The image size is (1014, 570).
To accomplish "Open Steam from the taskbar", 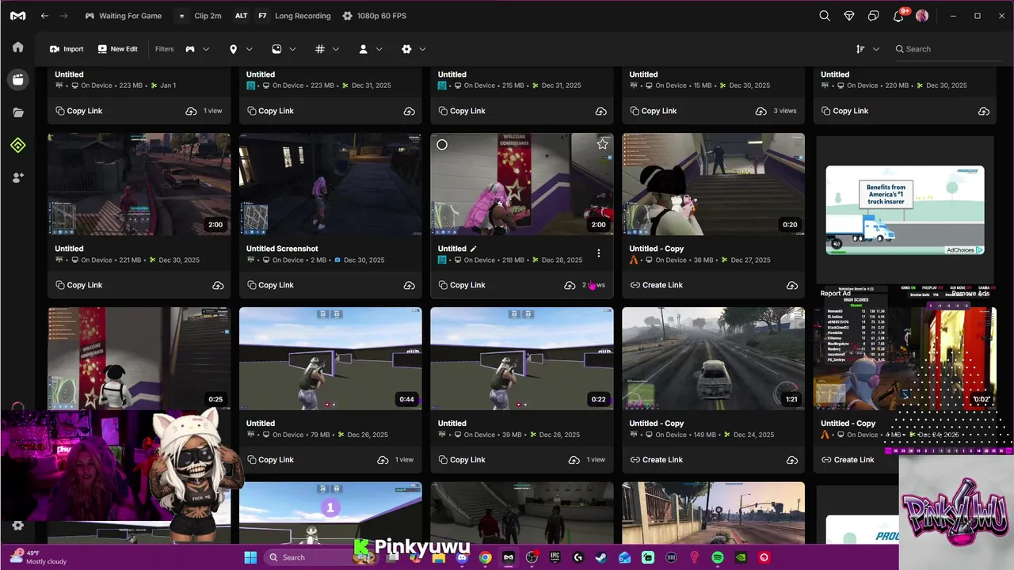I will pos(601,557).
